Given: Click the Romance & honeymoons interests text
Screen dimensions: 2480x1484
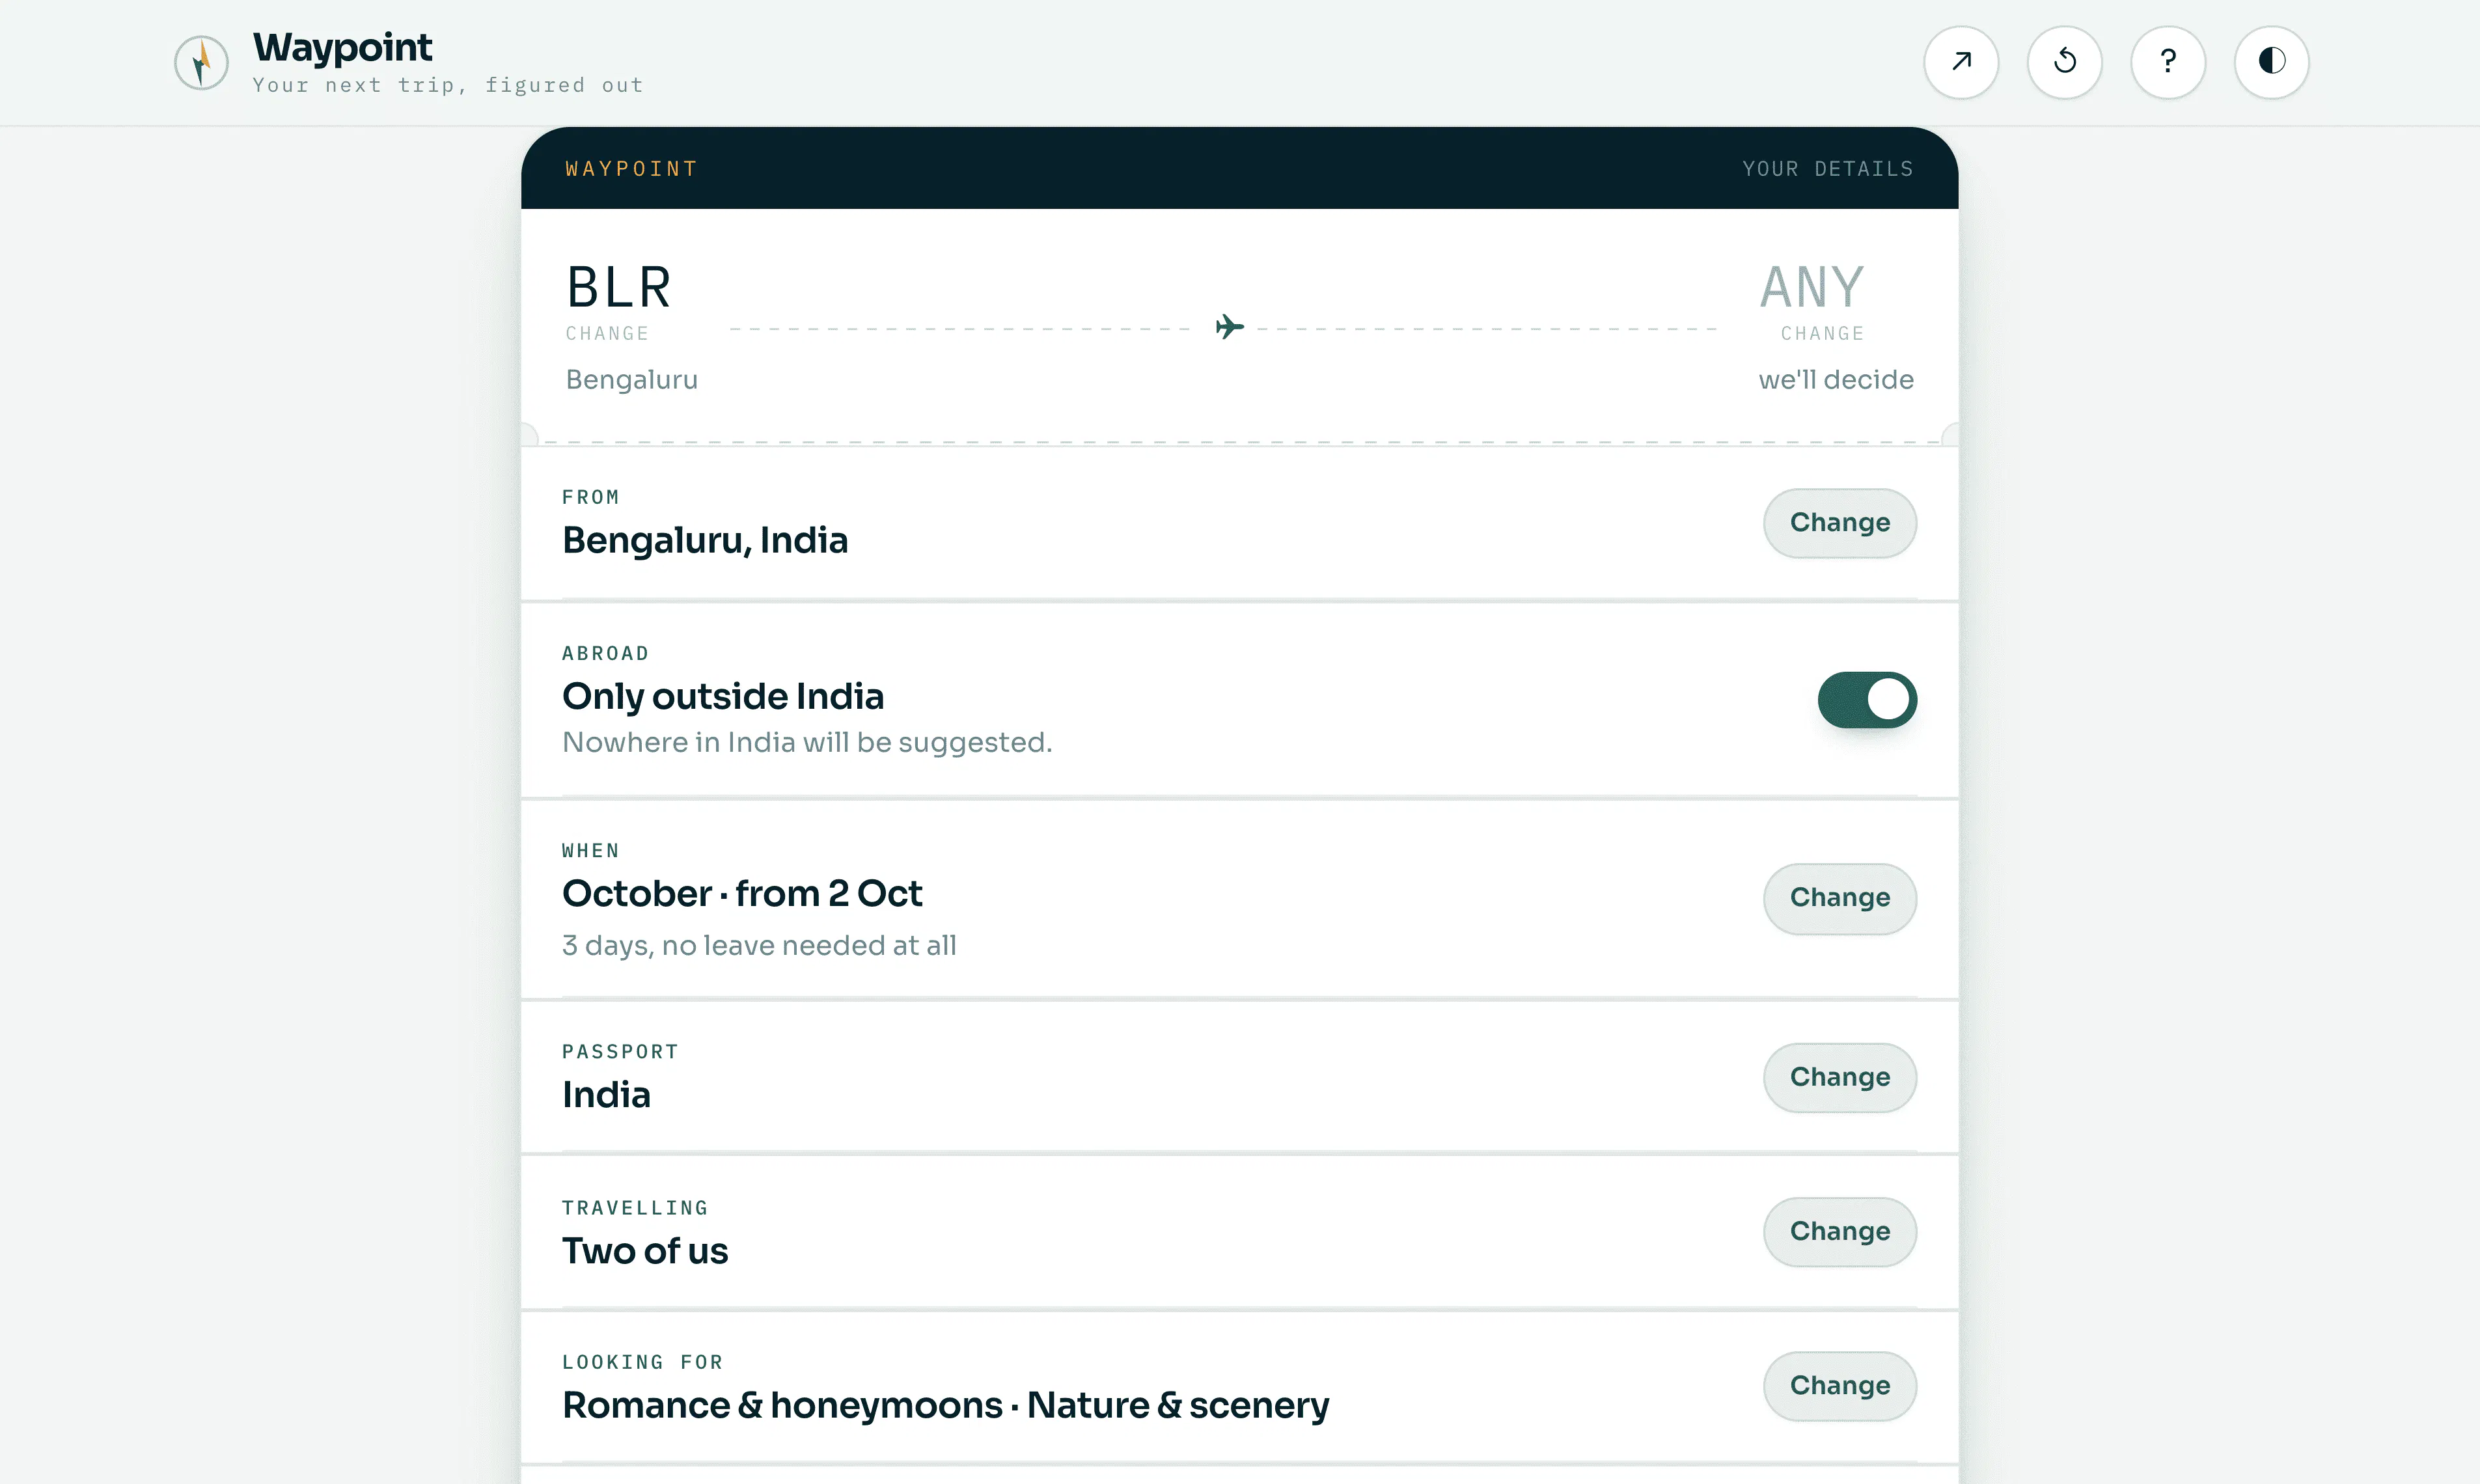Looking at the screenshot, I should coord(782,1406).
